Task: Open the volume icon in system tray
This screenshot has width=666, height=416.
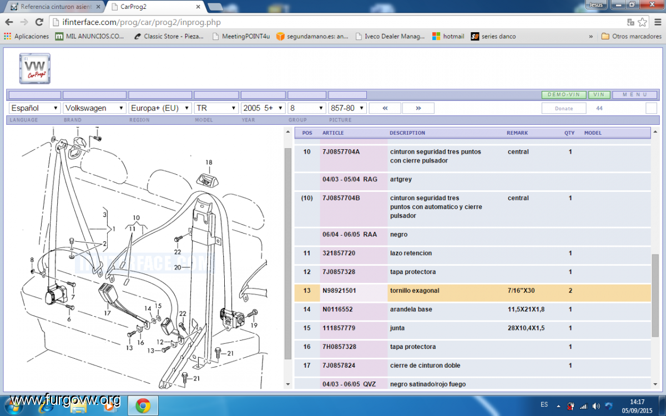Action: [x=596, y=406]
